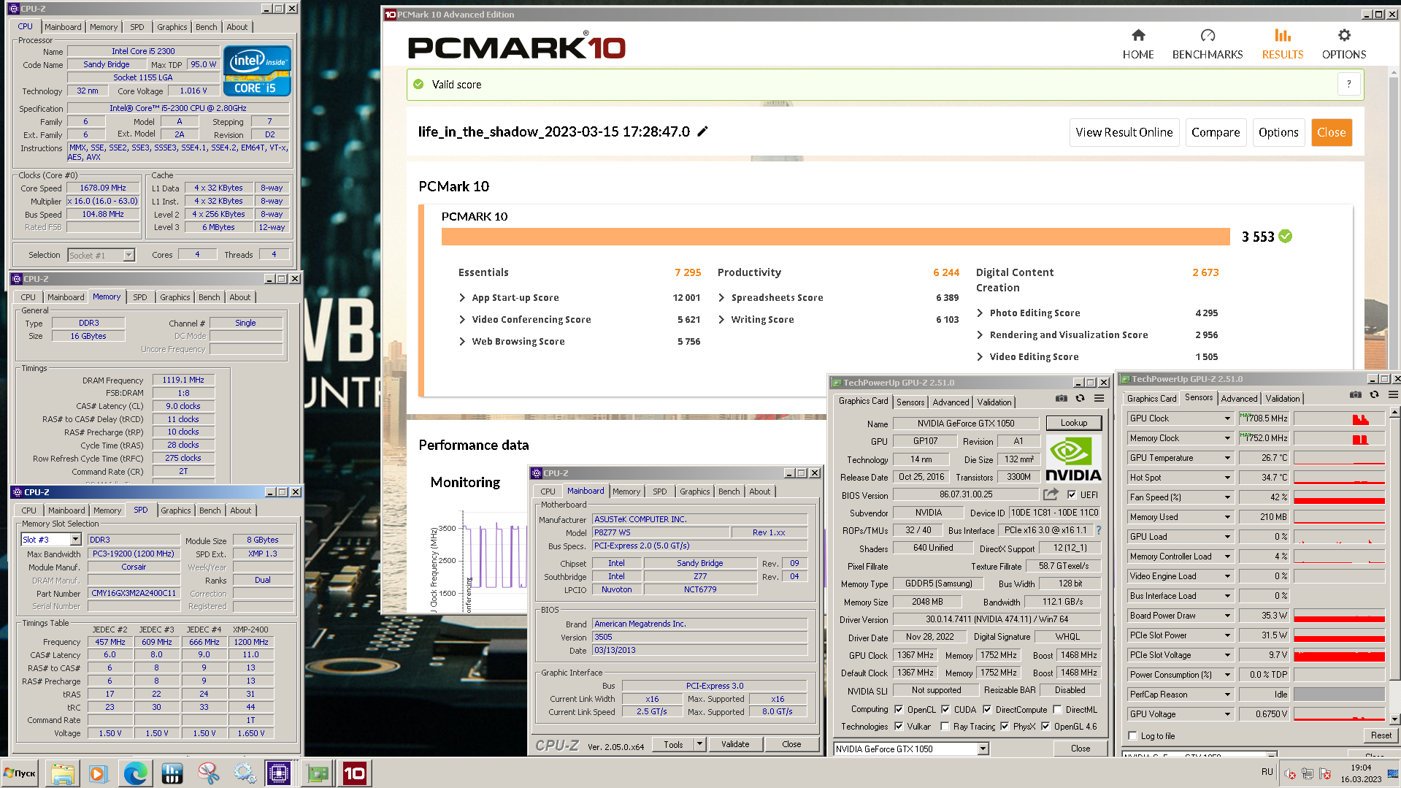Click Reset button in GPU-Z Sensors
1401x788 pixels.
tap(1381, 735)
